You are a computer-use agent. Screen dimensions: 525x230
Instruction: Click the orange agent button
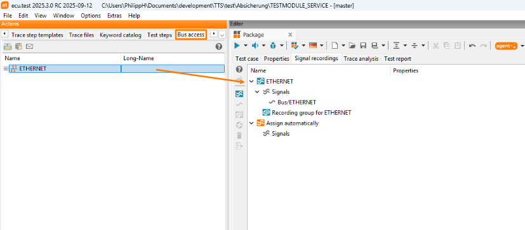pos(506,46)
